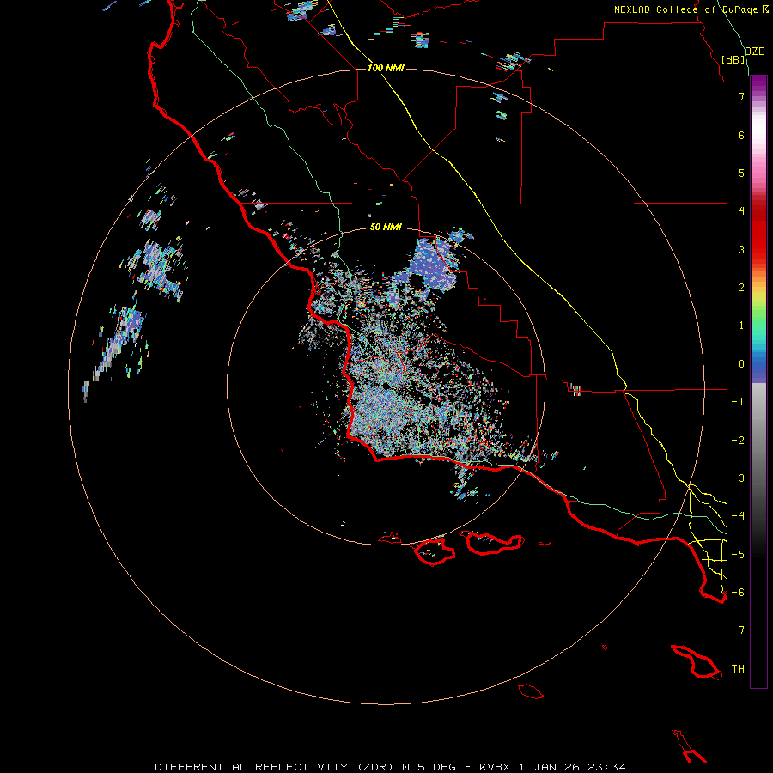This screenshot has width=773, height=773.
Task: Click the -3 value on color scale
Action: (x=738, y=478)
